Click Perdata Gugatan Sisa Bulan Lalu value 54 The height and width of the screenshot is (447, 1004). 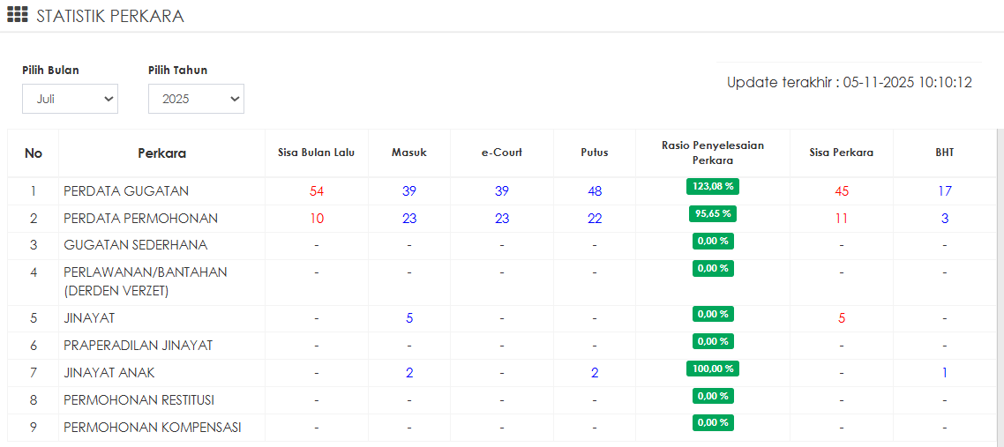[317, 191]
